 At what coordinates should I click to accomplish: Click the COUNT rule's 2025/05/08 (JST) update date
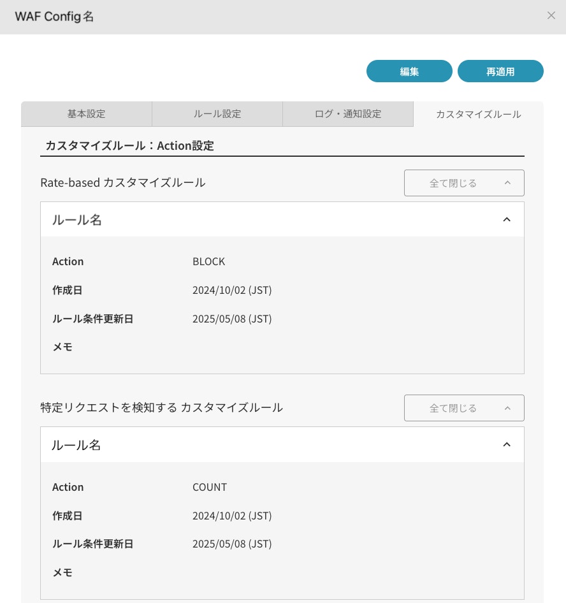(232, 544)
